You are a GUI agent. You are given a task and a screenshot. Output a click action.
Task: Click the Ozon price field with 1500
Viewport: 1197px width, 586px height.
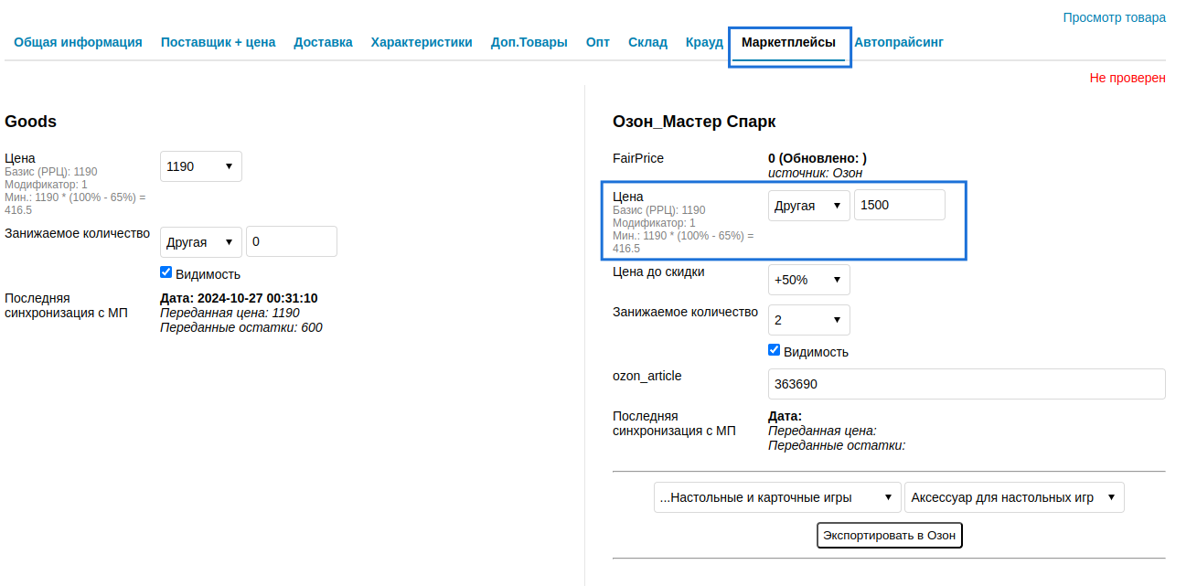(x=899, y=206)
